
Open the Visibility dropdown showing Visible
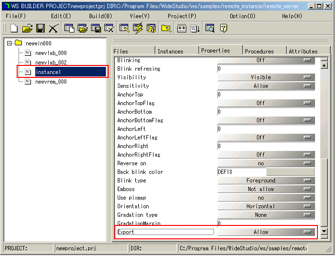pos(266,77)
